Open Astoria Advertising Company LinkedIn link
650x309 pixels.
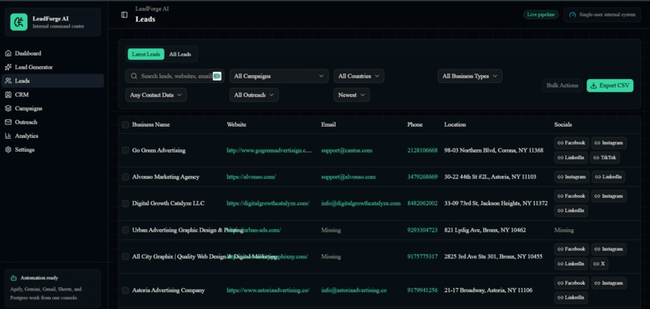(x=571, y=298)
